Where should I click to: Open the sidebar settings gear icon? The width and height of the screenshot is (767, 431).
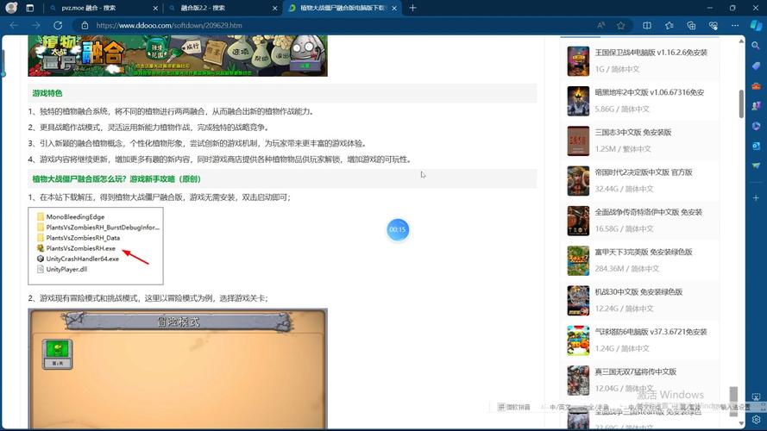(x=757, y=419)
